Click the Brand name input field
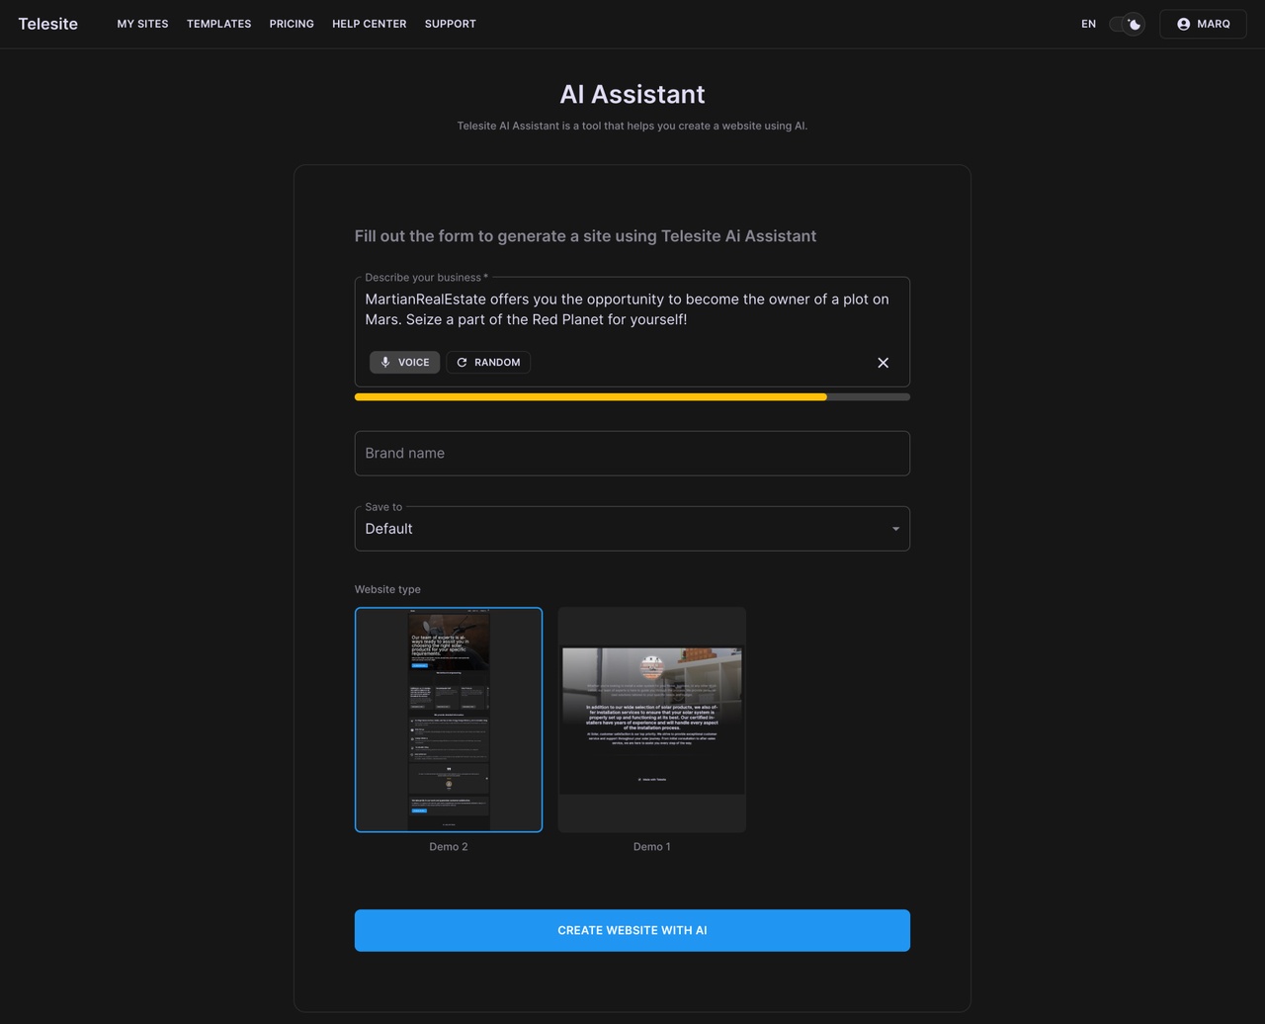 (632, 453)
